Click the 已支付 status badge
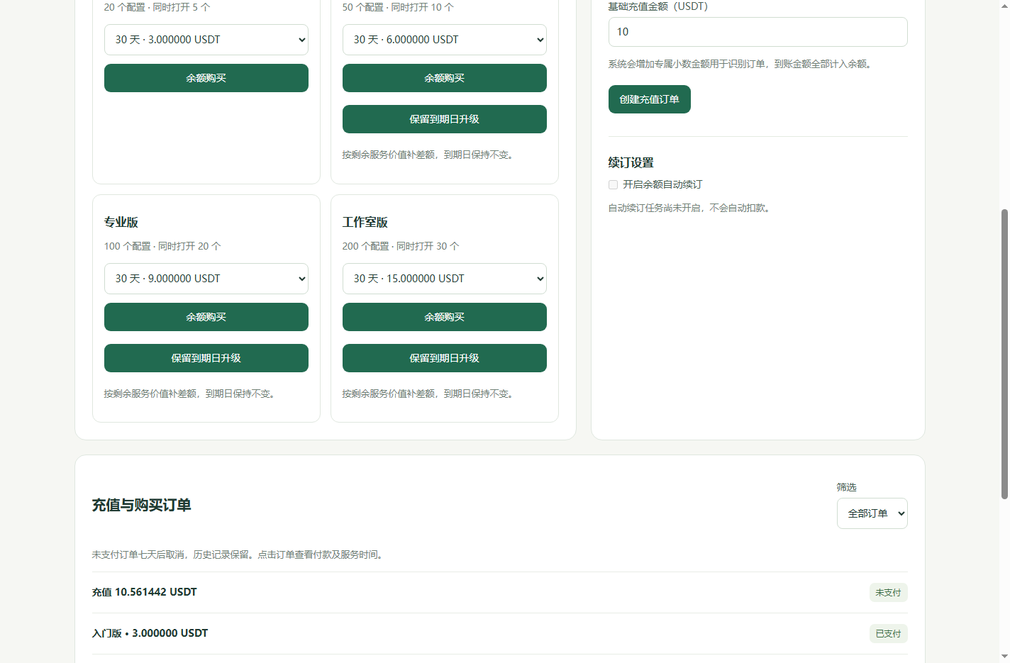The image size is (1010, 663). tap(889, 634)
